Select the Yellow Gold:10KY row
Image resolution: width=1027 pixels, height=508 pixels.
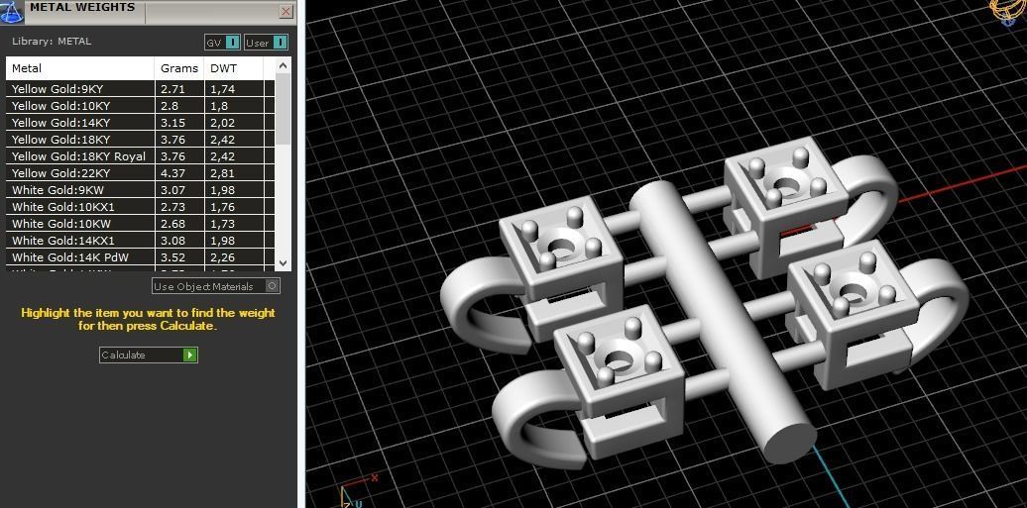point(140,105)
